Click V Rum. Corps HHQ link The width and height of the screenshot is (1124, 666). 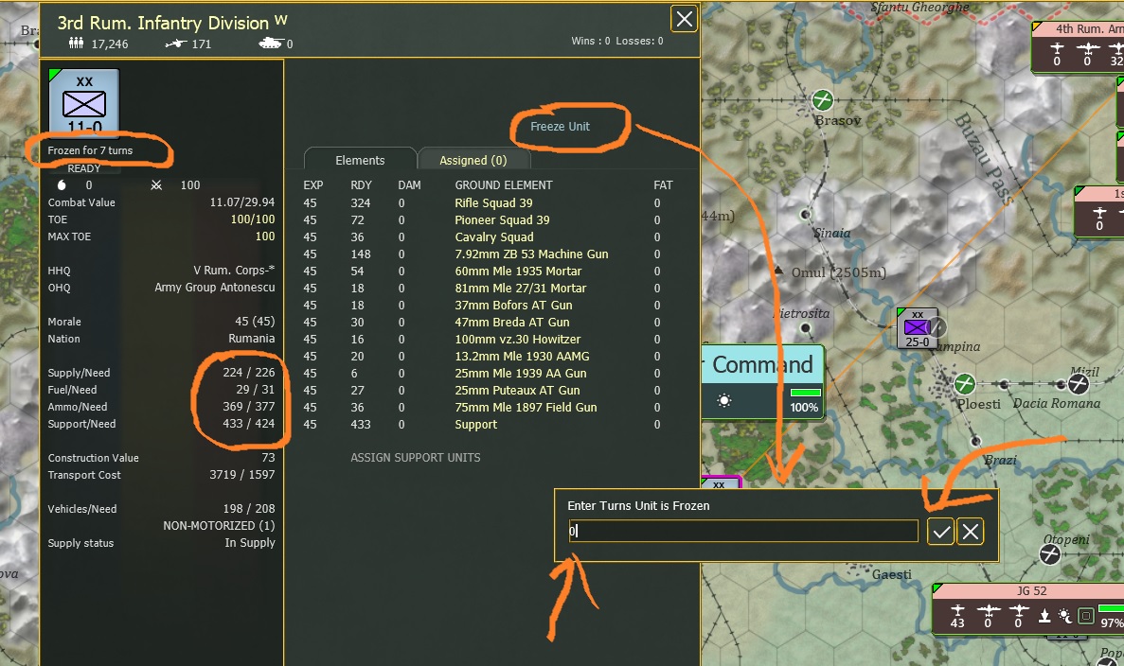pyautogui.click(x=234, y=271)
